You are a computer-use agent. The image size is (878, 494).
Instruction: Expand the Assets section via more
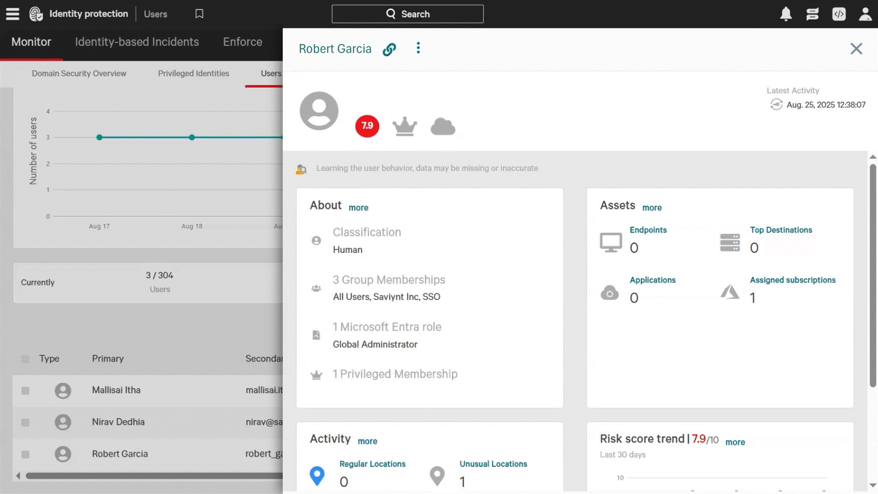[x=652, y=208]
